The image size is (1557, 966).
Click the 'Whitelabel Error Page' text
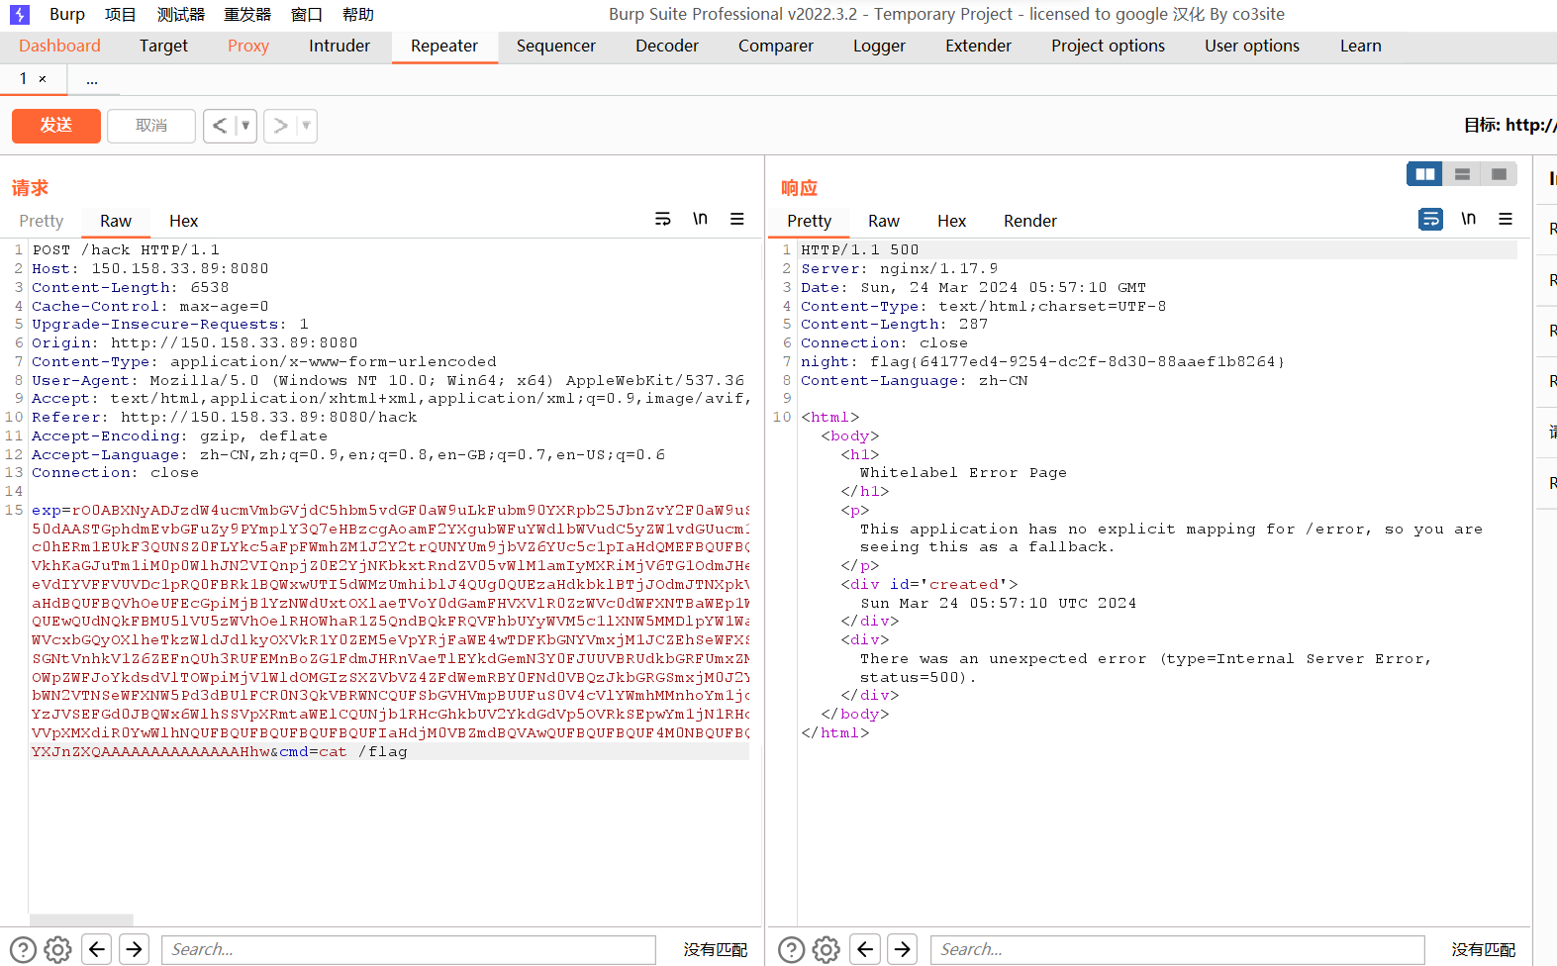click(x=963, y=473)
